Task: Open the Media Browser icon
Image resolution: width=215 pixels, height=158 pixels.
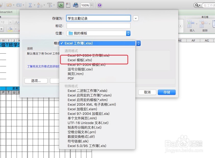Action: 76,5
